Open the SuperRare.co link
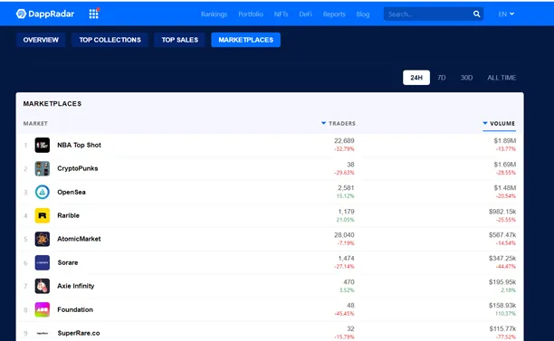The height and width of the screenshot is (341, 554). point(79,333)
